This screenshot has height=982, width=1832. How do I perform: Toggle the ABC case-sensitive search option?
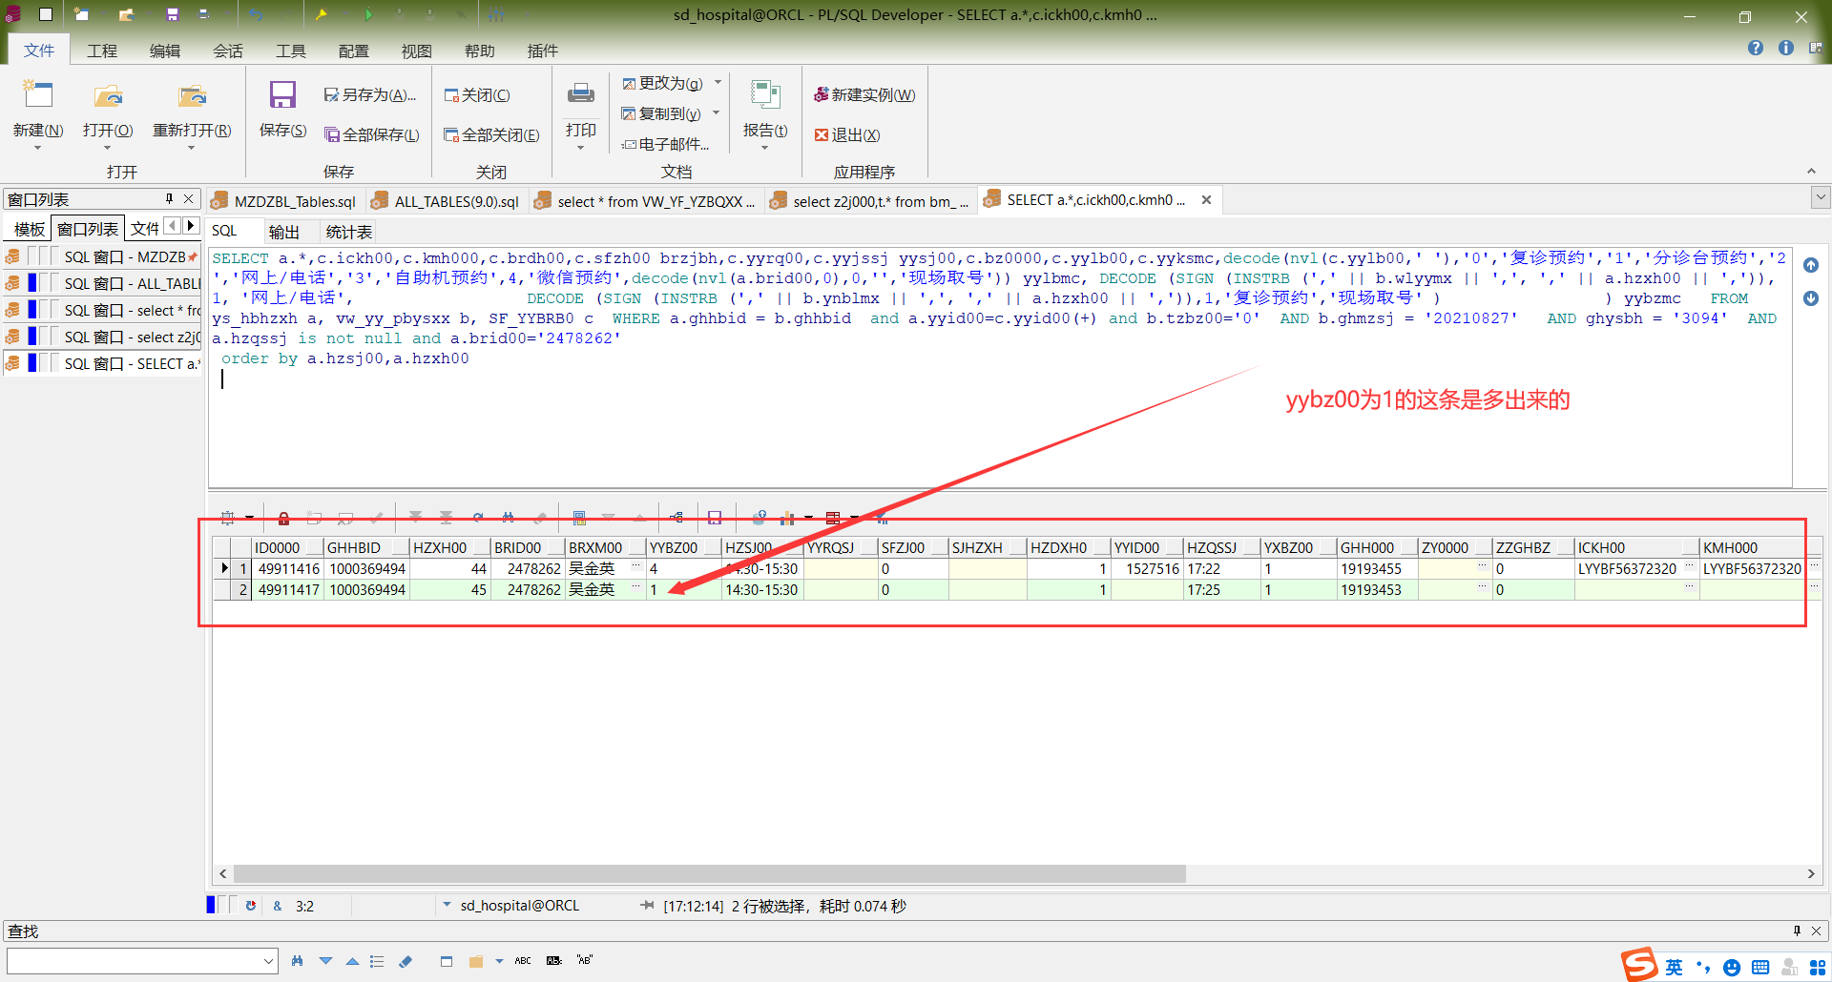(x=523, y=961)
